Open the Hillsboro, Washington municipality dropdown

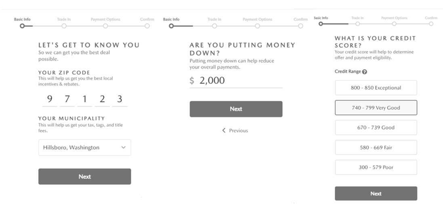click(84, 147)
